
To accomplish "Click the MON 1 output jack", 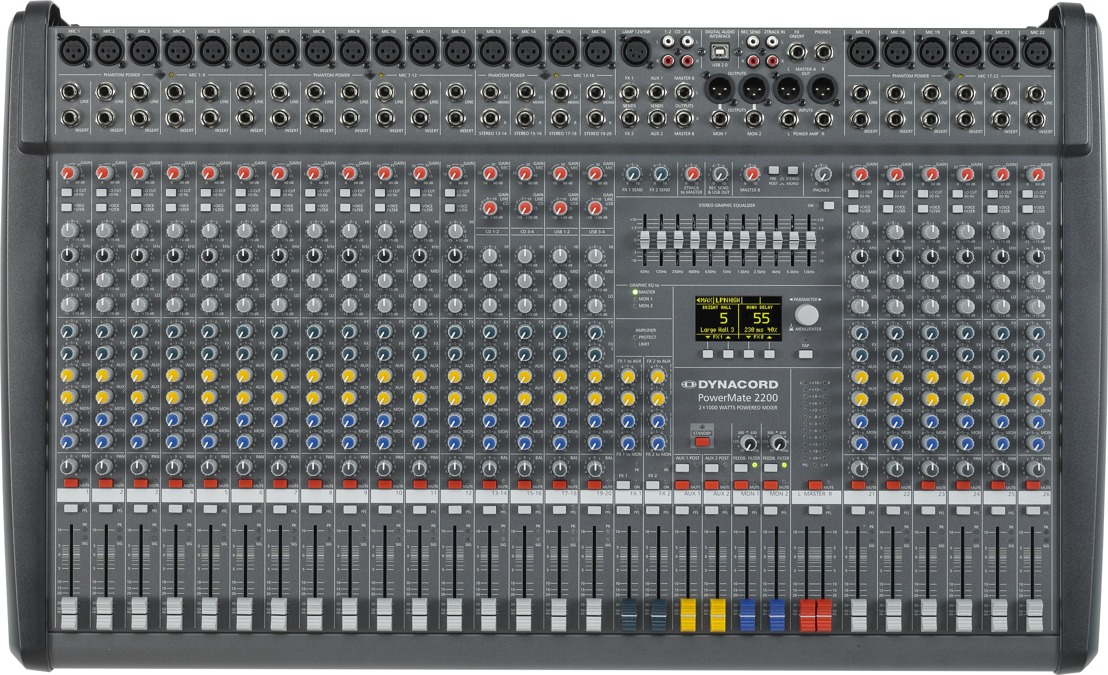I will [720, 119].
